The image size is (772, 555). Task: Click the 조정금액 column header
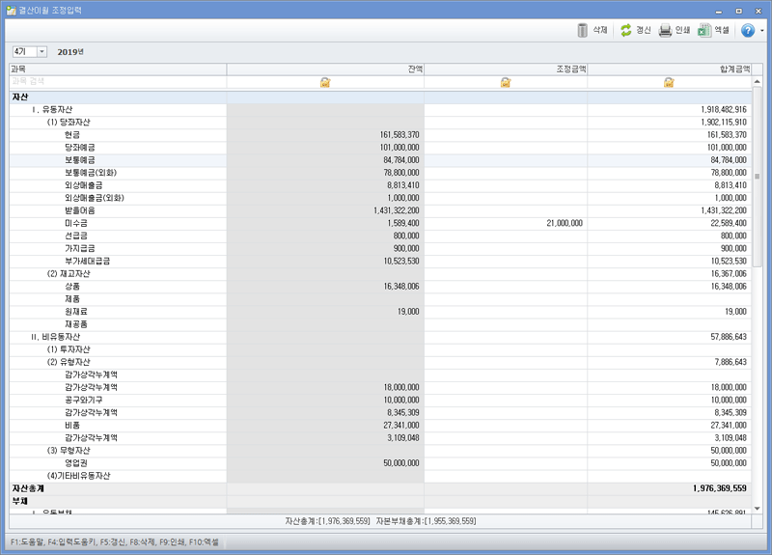505,69
